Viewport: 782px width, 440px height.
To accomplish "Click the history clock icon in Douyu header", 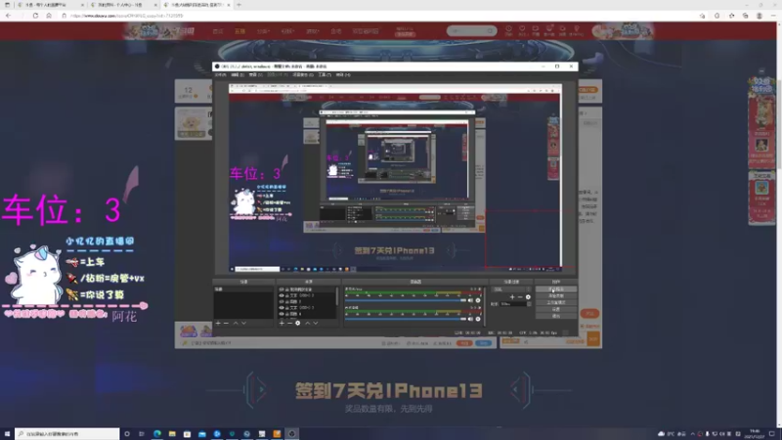I will coord(508,30).
